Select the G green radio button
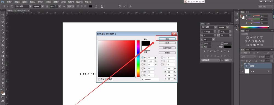Viewport: 274px width, 105px height. [142, 72]
